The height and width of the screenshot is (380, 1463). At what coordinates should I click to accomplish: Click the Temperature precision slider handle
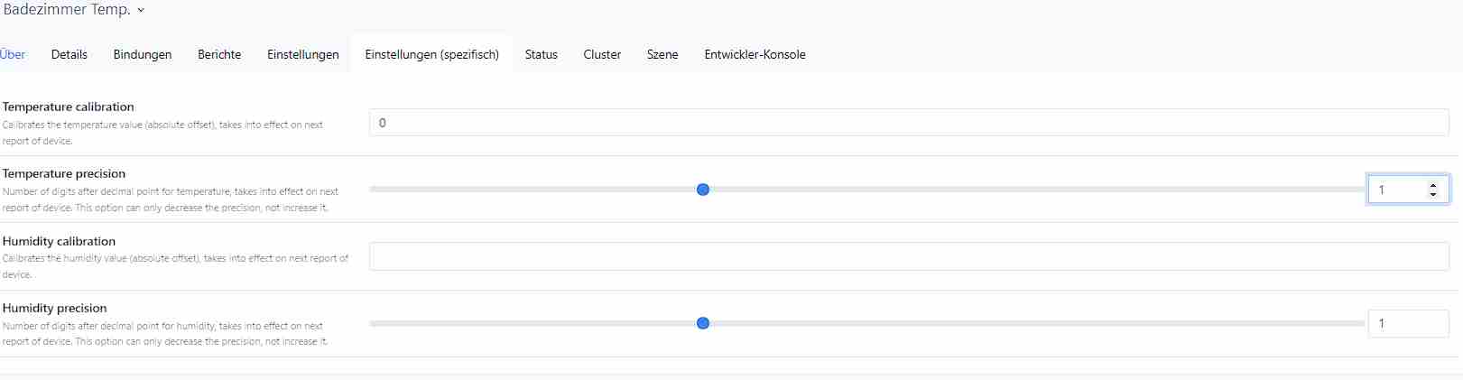(x=703, y=190)
